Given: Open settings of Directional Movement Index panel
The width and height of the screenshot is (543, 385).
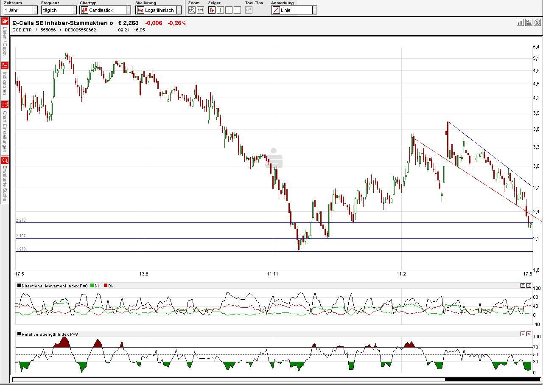Looking at the screenshot, I should pyautogui.click(x=523, y=286).
